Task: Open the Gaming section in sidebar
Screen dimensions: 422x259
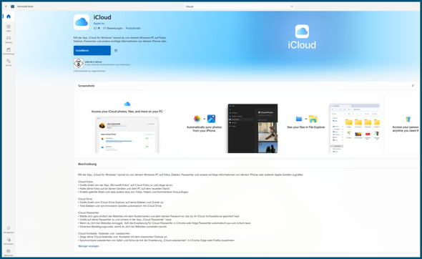Action: pyautogui.click(x=9, y=39)
